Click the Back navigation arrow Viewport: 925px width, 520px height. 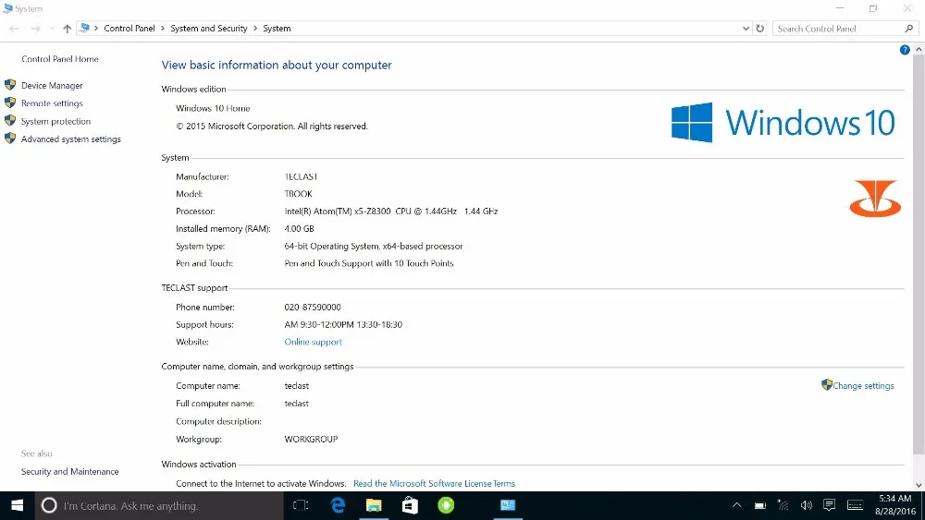tap(14, 29)
